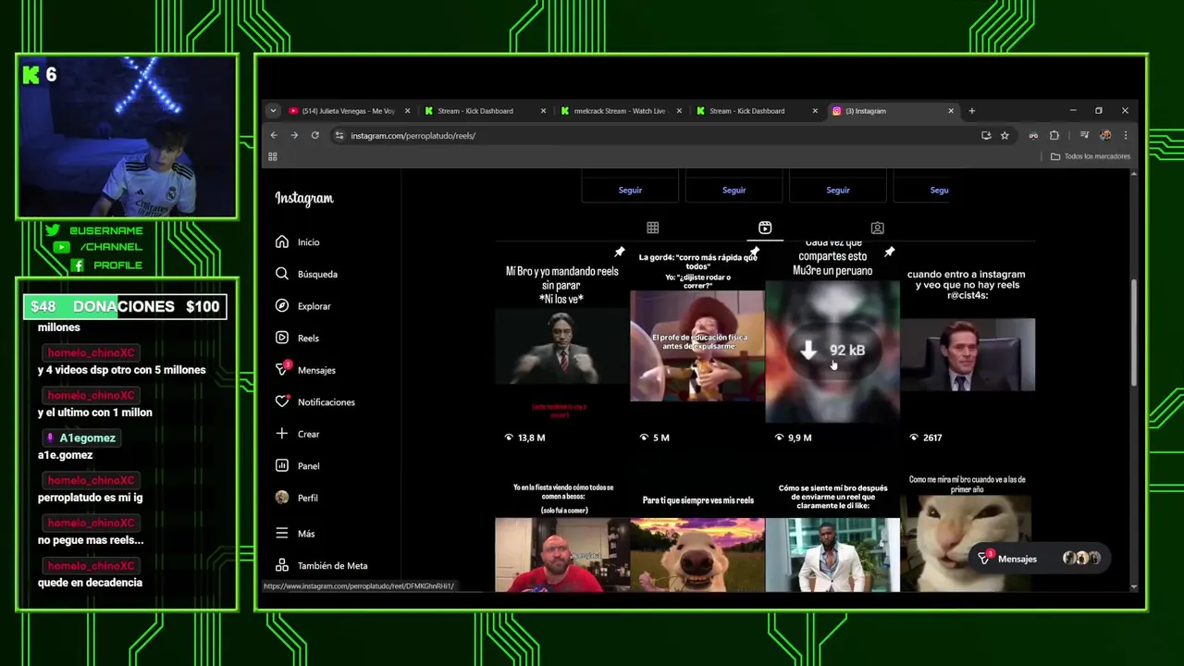Open reel showing 92 kB download overlay

(832, 346)
